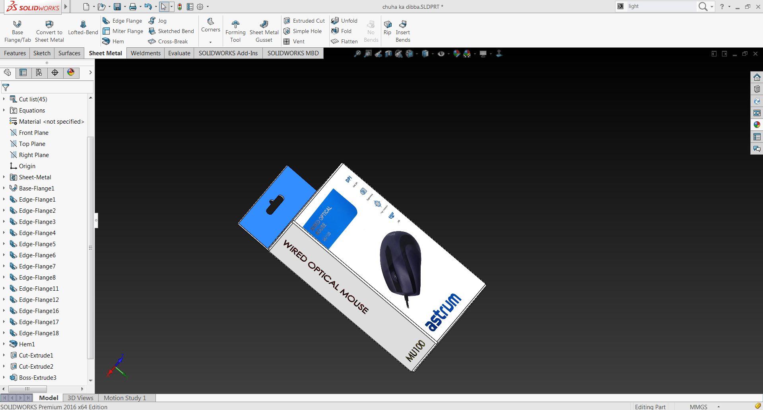763x410 pixels.
Task: Select the Simple Hole tool
Action: (x=303, y=31)
